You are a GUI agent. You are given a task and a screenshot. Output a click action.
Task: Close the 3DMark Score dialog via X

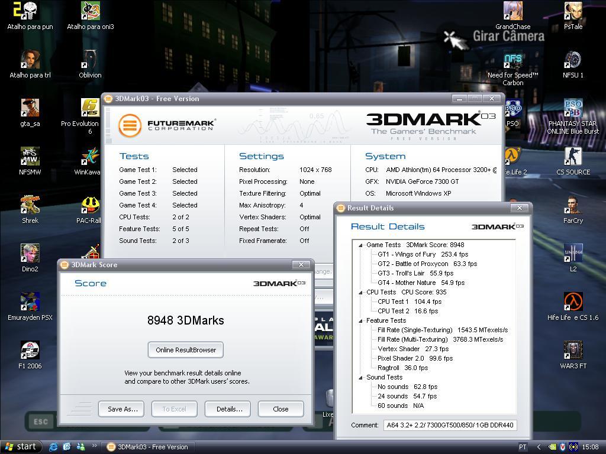[301, 264]
